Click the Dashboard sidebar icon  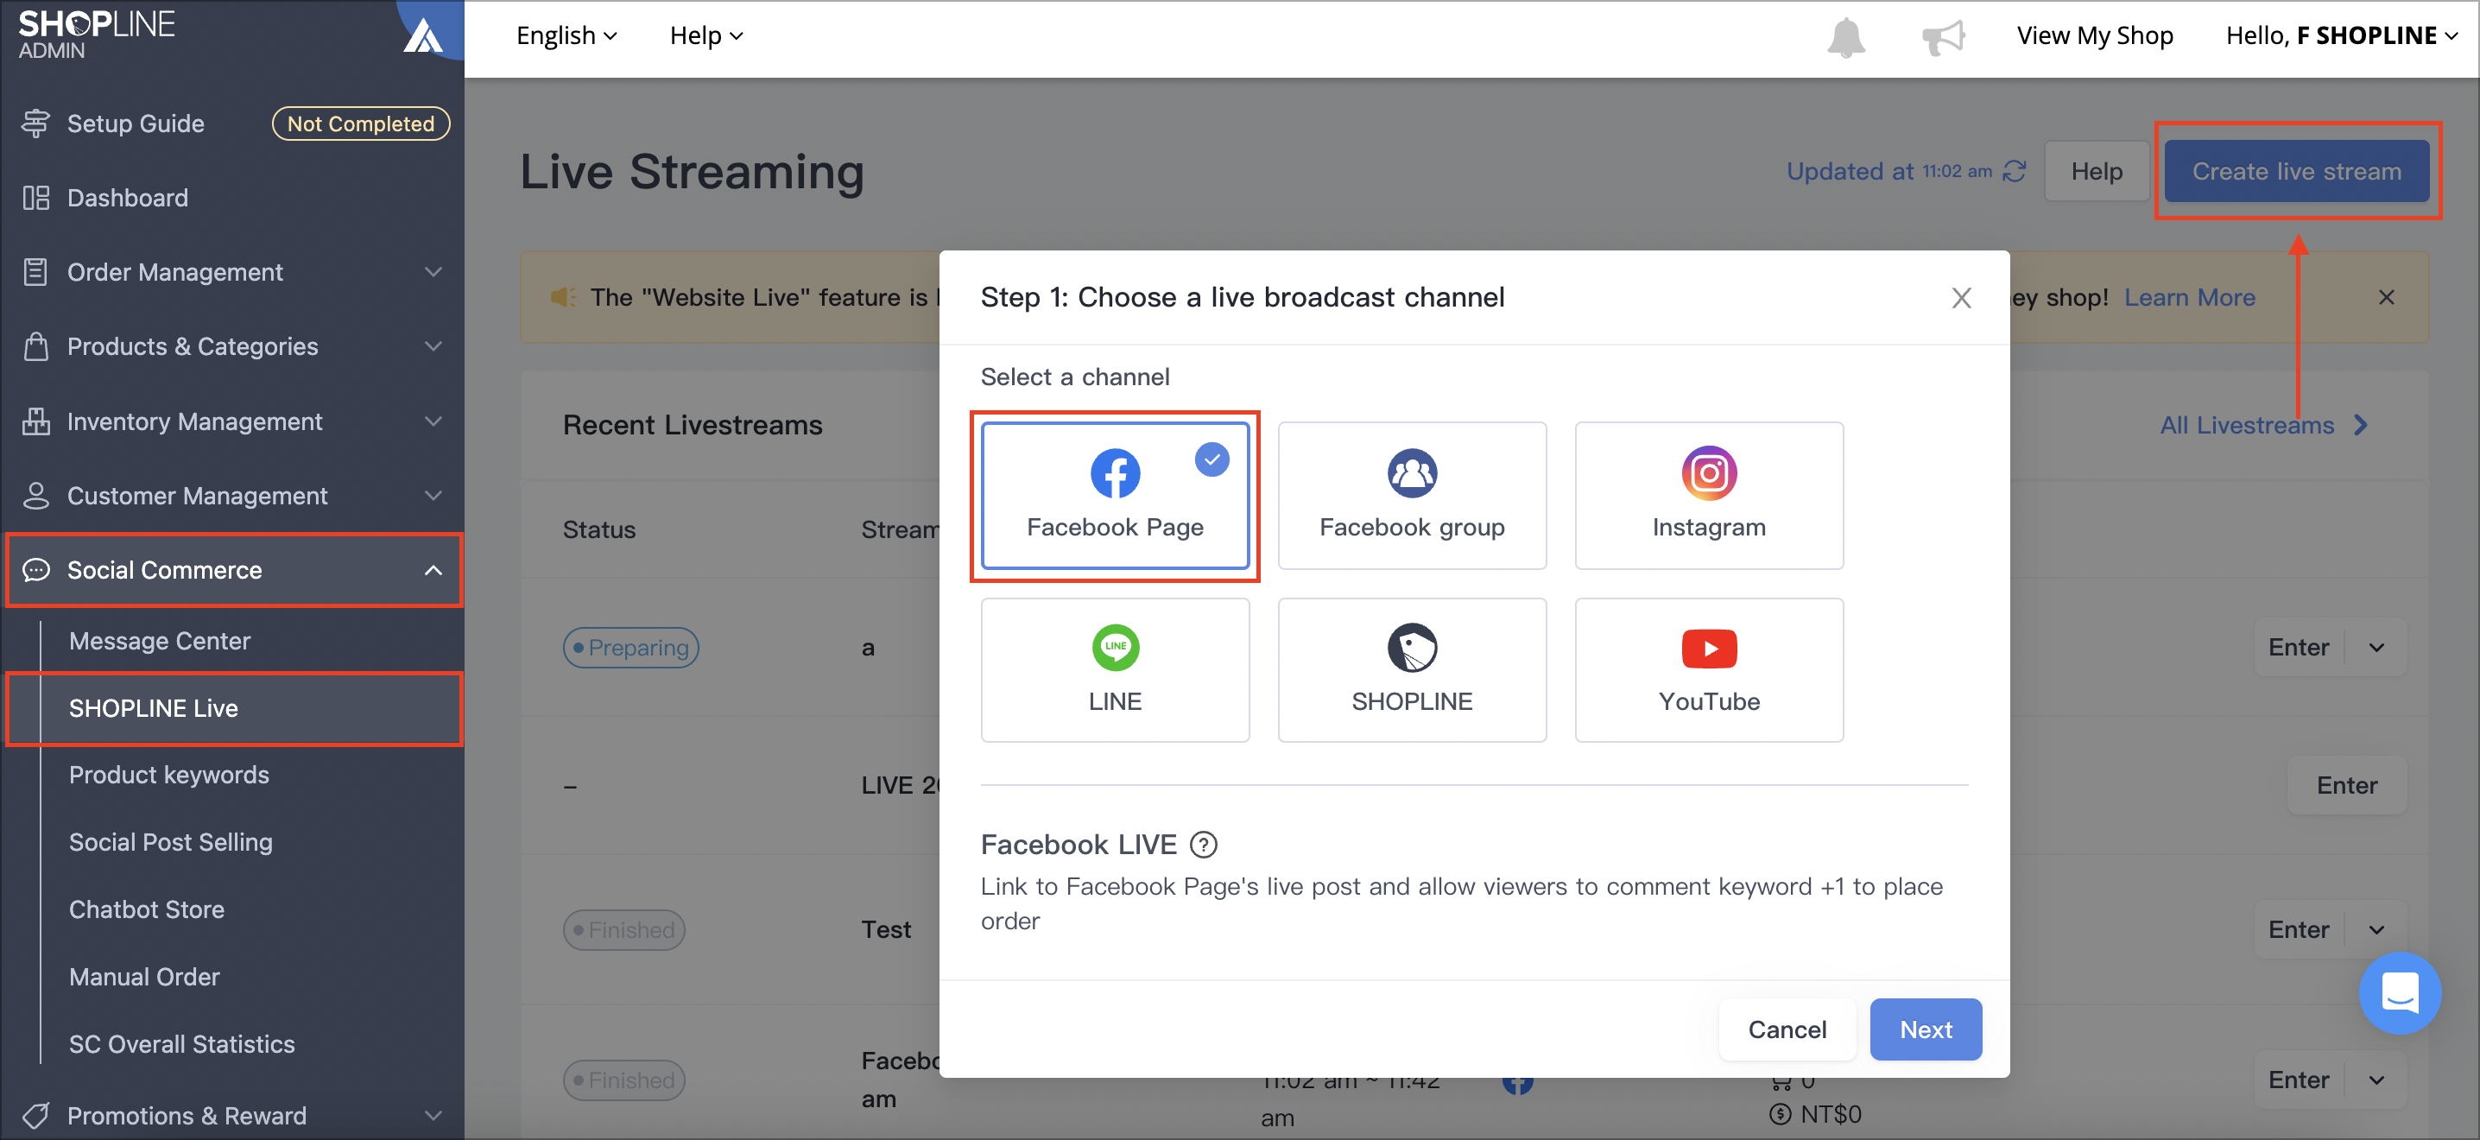[x=35, y=198]
